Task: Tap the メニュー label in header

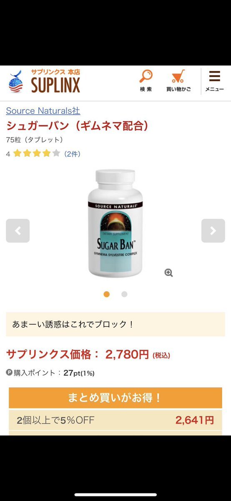Action: (214, 89)
